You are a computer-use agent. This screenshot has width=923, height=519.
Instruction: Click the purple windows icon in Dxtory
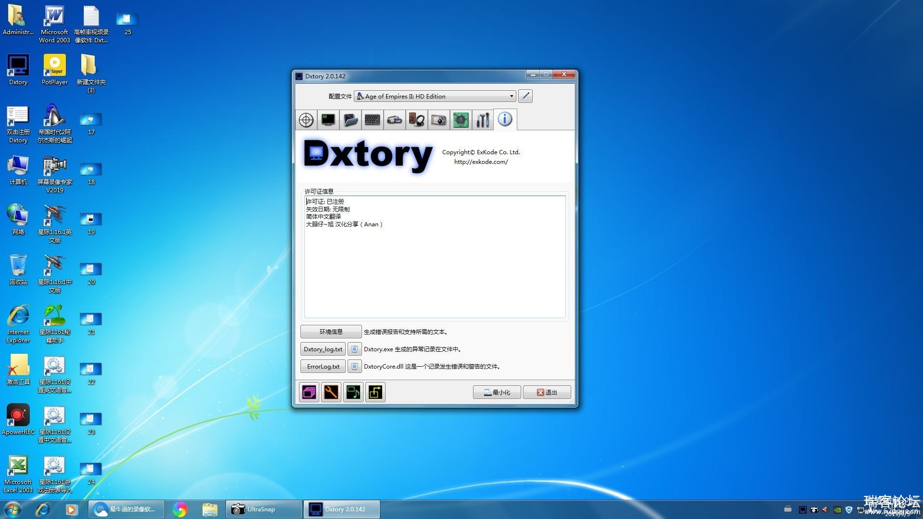[309, 392]
